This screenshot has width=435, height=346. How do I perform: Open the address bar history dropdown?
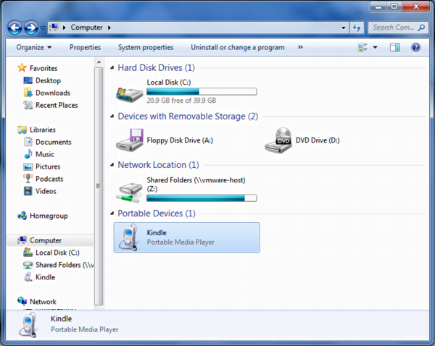click(344, 28)
